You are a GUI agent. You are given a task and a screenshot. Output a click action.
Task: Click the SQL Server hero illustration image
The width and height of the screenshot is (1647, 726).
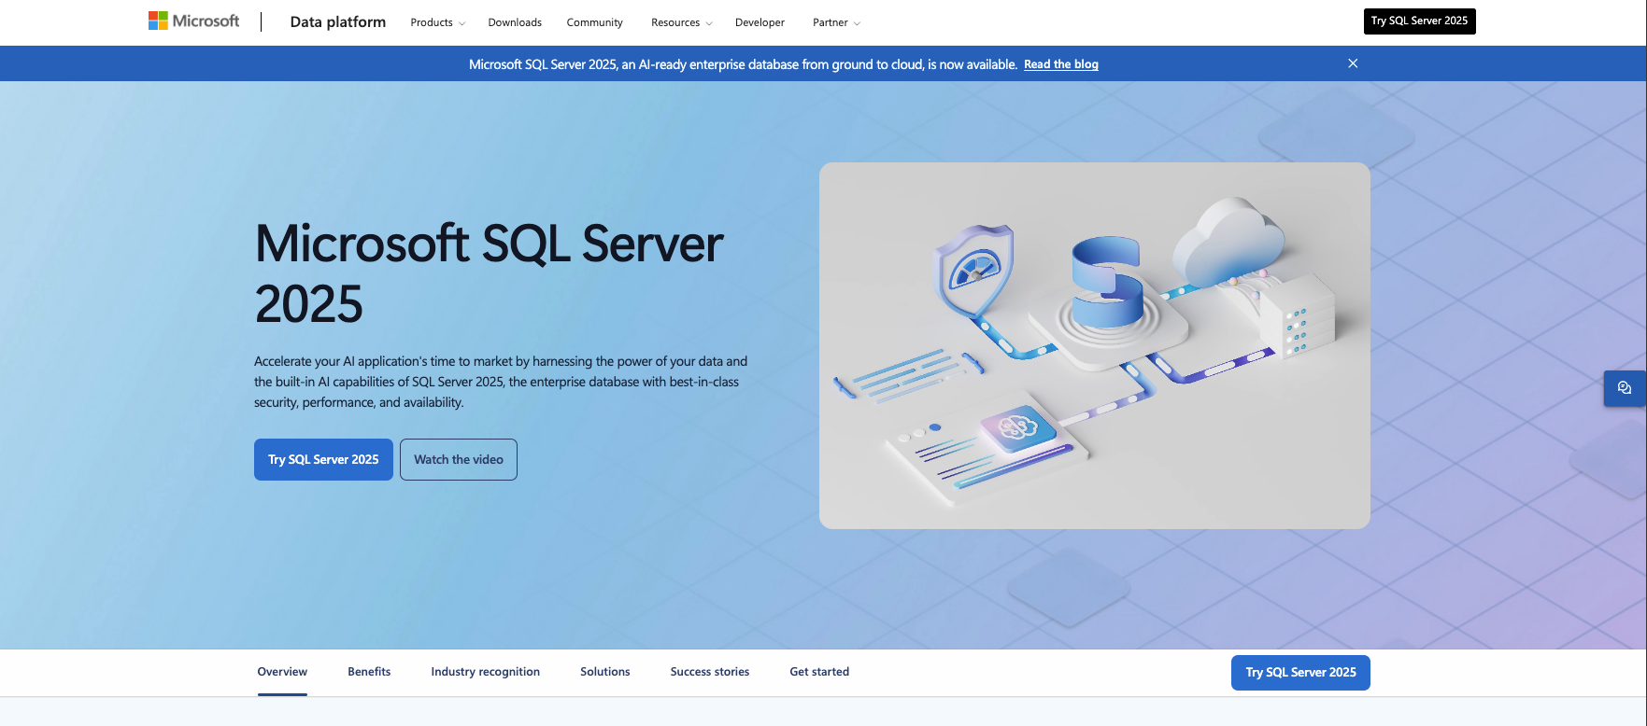[1094, 345]
